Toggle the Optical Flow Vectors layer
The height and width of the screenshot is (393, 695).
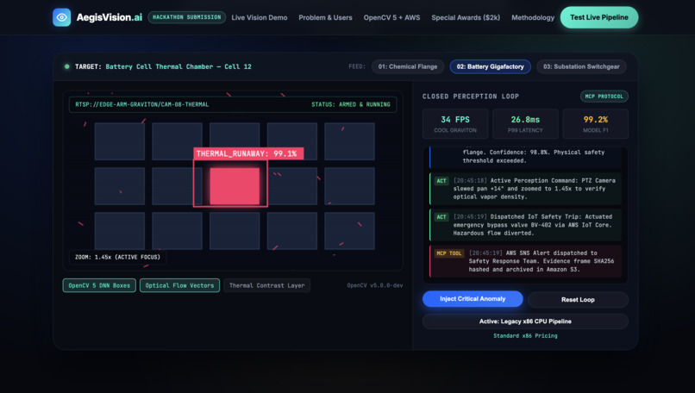coord(179,285)
